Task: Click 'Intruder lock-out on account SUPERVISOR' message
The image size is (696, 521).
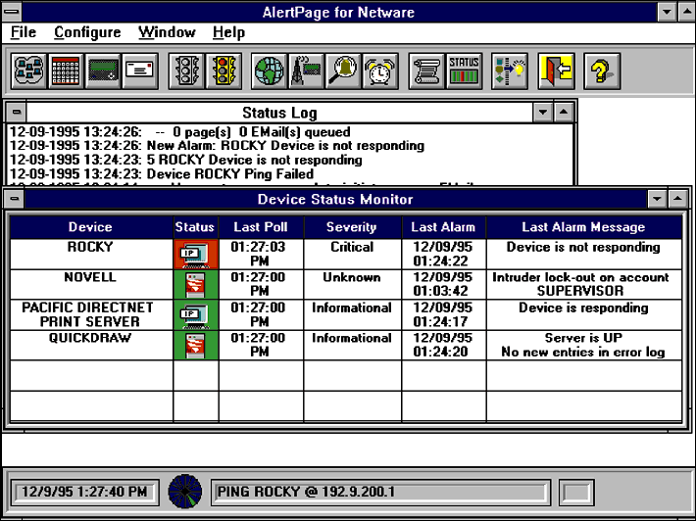Action: (584, 285)
